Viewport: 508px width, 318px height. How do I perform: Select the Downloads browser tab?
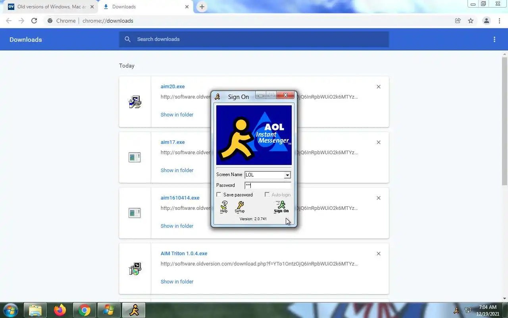pyautogui.click(x=145, y=7)
